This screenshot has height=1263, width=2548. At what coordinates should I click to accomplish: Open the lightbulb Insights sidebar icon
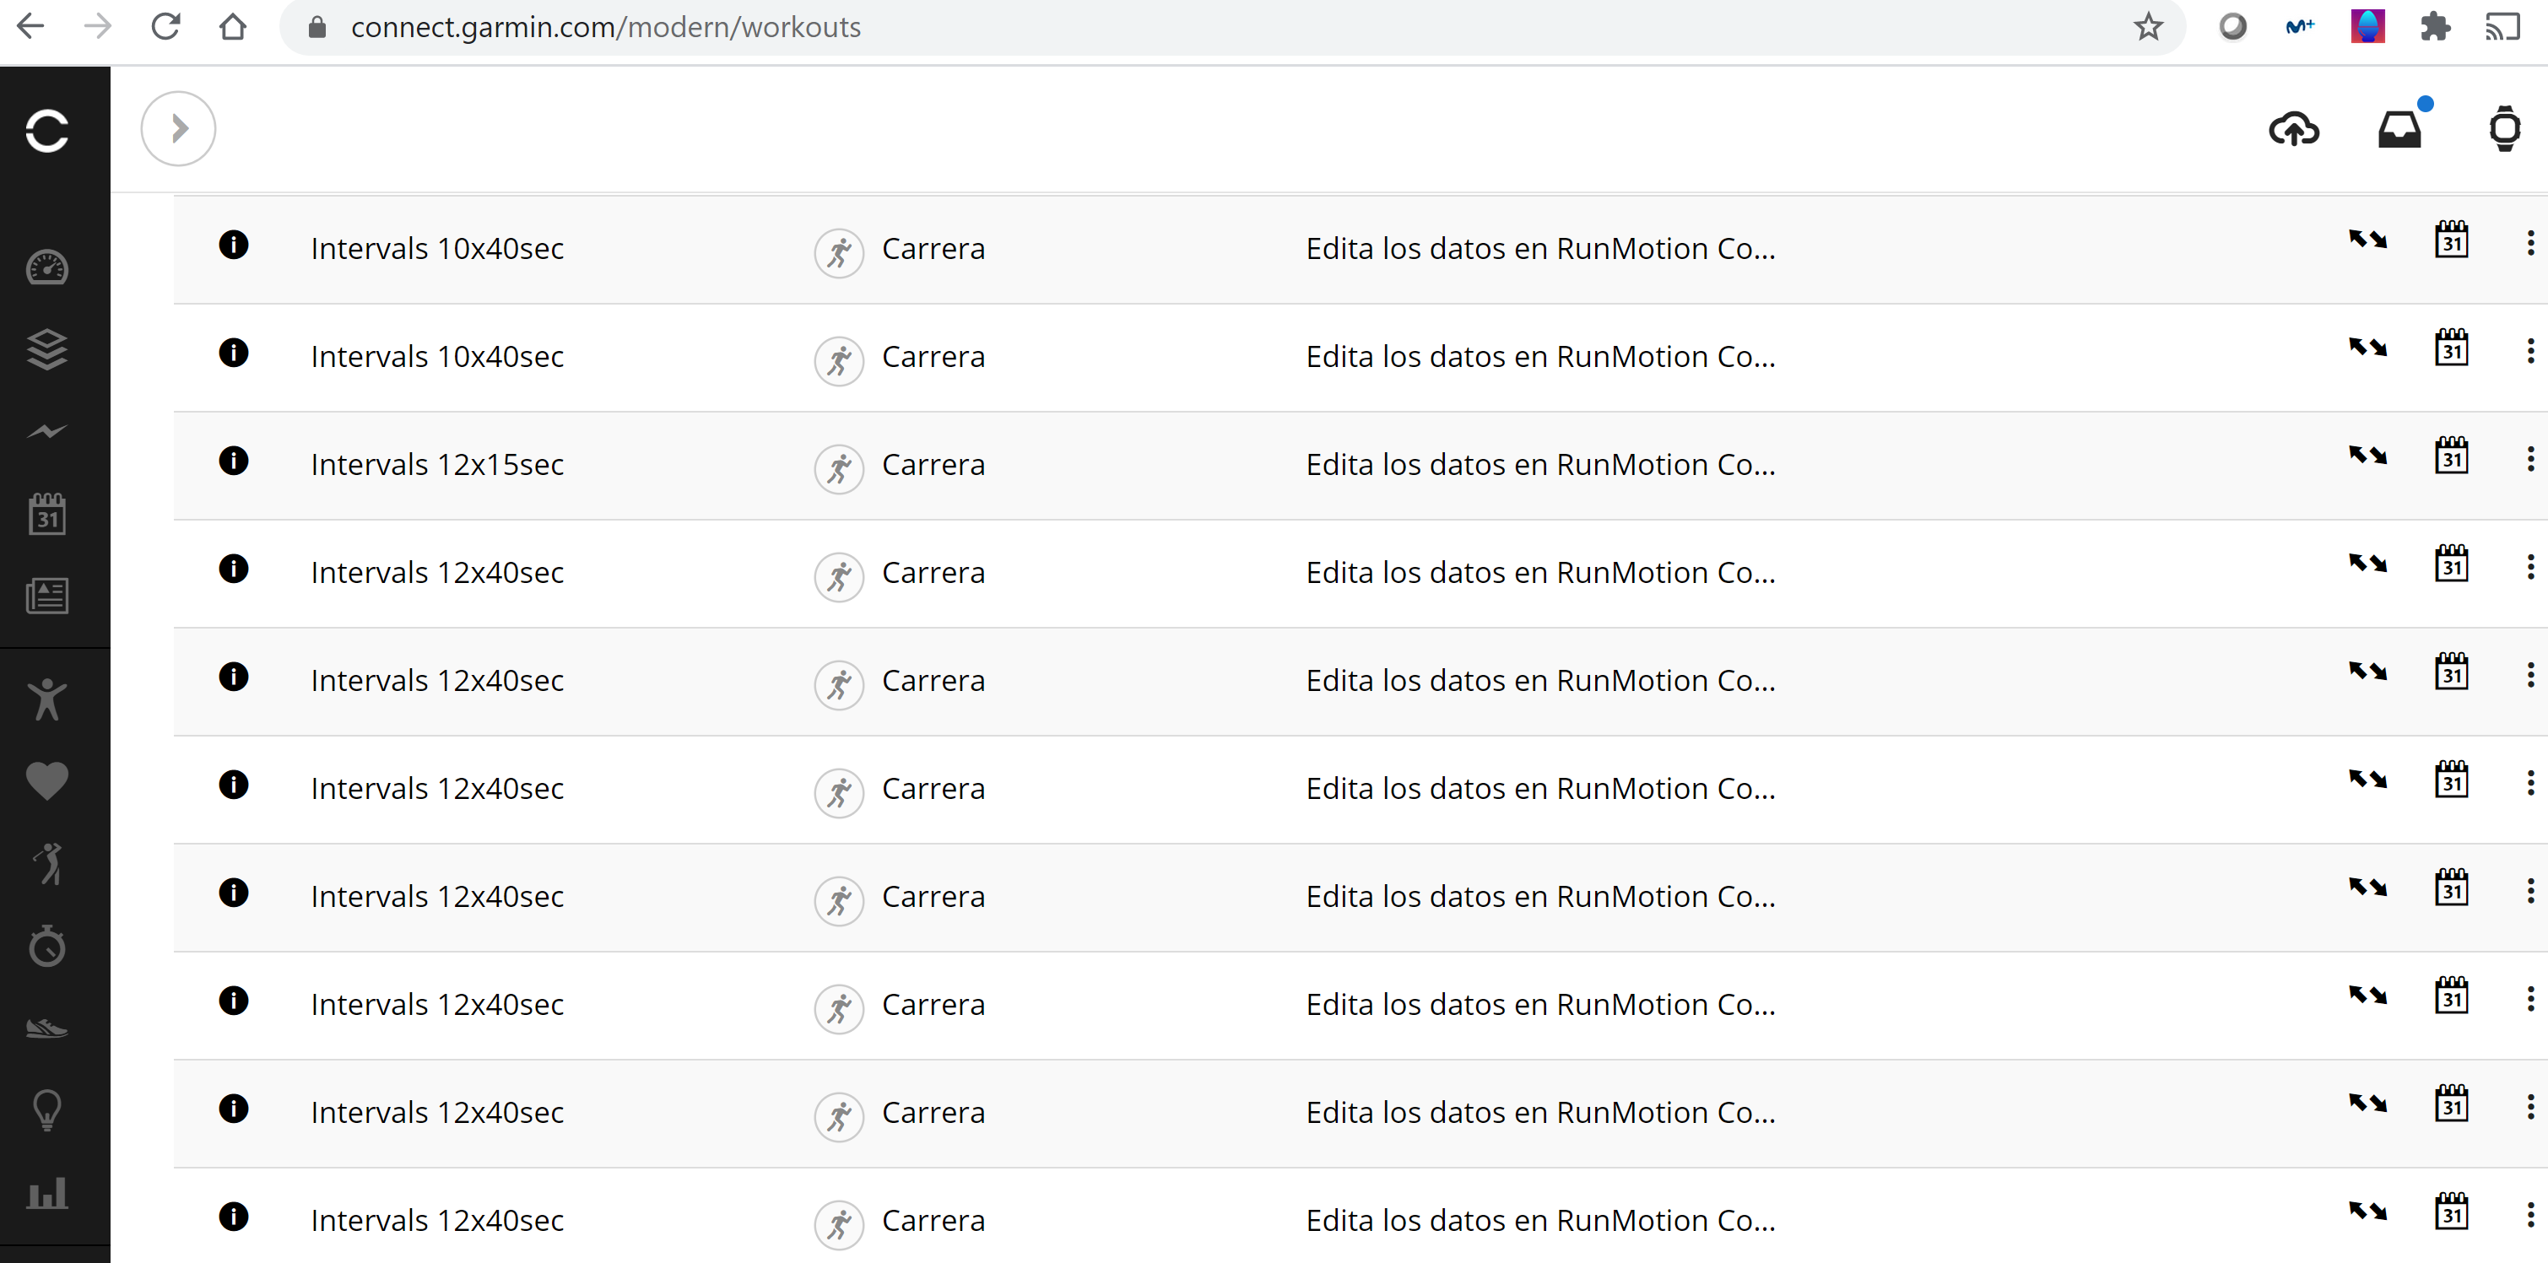tap(46, 1109)
